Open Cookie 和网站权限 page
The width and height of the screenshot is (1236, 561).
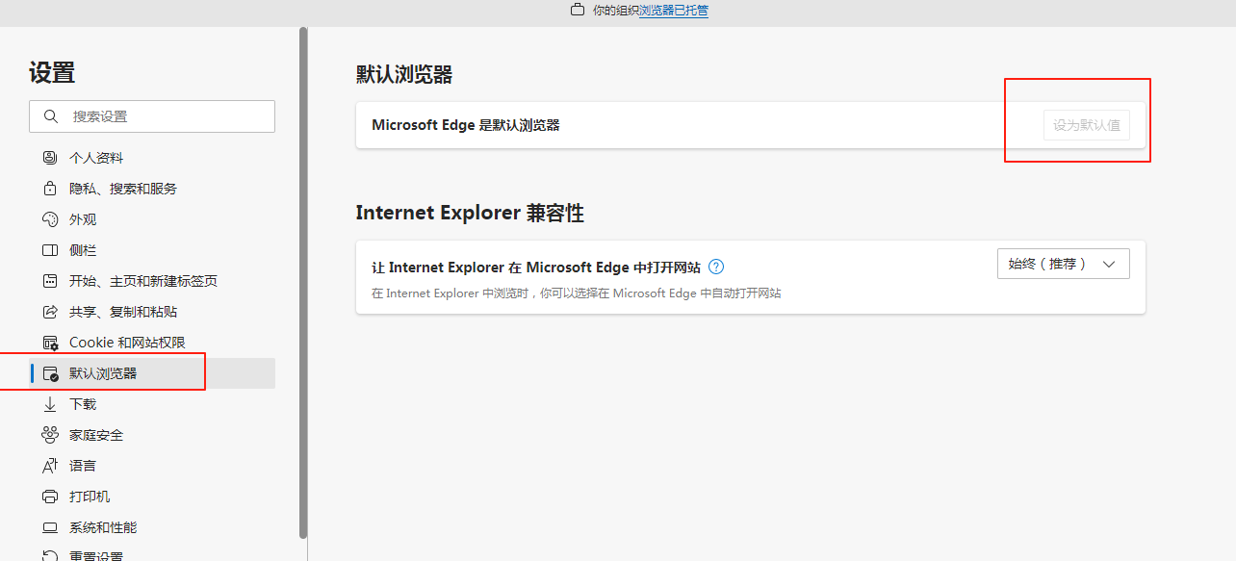coord(152,343)
